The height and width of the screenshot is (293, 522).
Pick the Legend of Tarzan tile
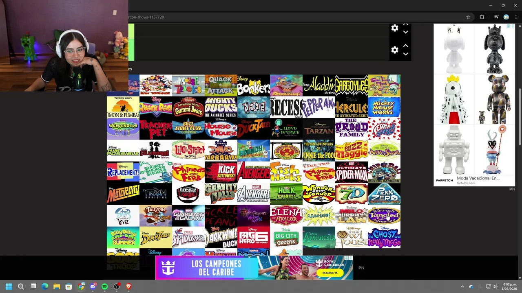click(x=319, y=129)
